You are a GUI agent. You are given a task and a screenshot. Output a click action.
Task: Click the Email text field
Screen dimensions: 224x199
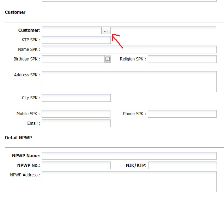pyautogui.click(x=76, y=123)
